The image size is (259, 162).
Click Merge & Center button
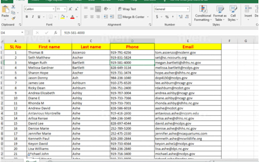tap(131, 17)
